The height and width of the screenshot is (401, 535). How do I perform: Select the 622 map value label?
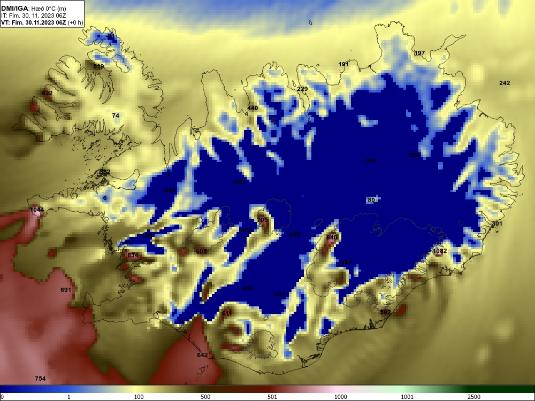[47, 93]
